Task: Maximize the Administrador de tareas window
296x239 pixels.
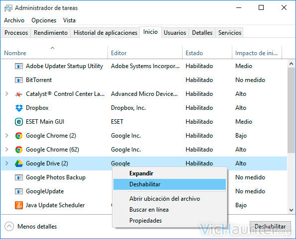Action: [x=261, y=8]
